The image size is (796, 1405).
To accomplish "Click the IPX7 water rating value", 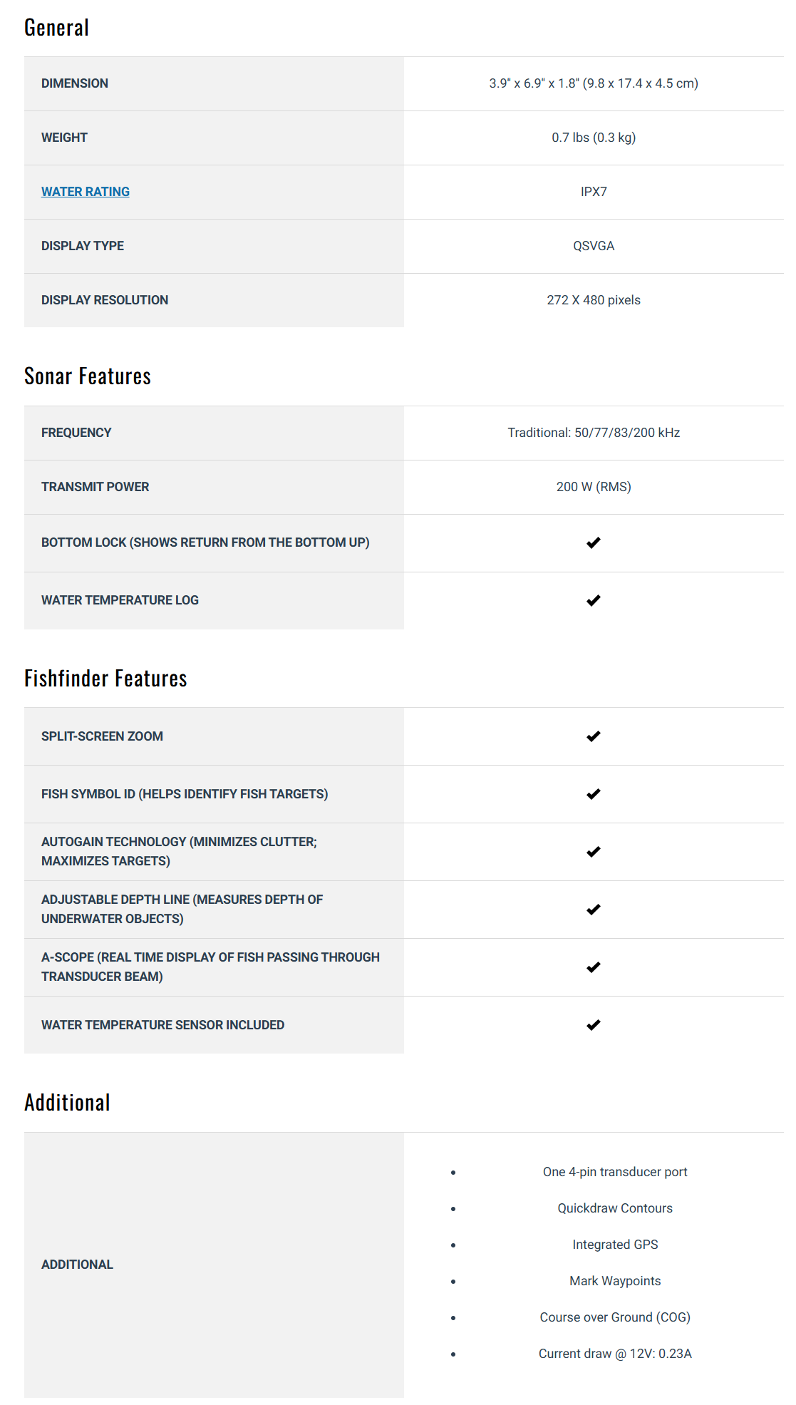I will (x=594, y=192).
